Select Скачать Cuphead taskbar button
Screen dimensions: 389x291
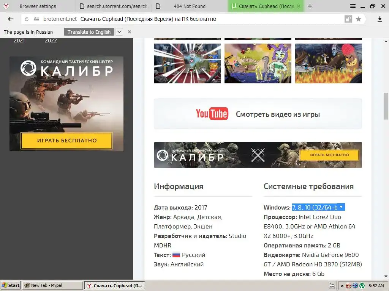click(115, 285)
